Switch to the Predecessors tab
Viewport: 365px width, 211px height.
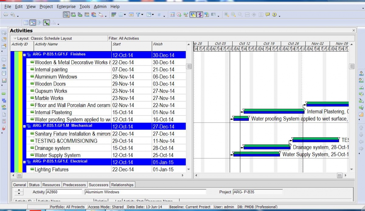tap(75, 185)
